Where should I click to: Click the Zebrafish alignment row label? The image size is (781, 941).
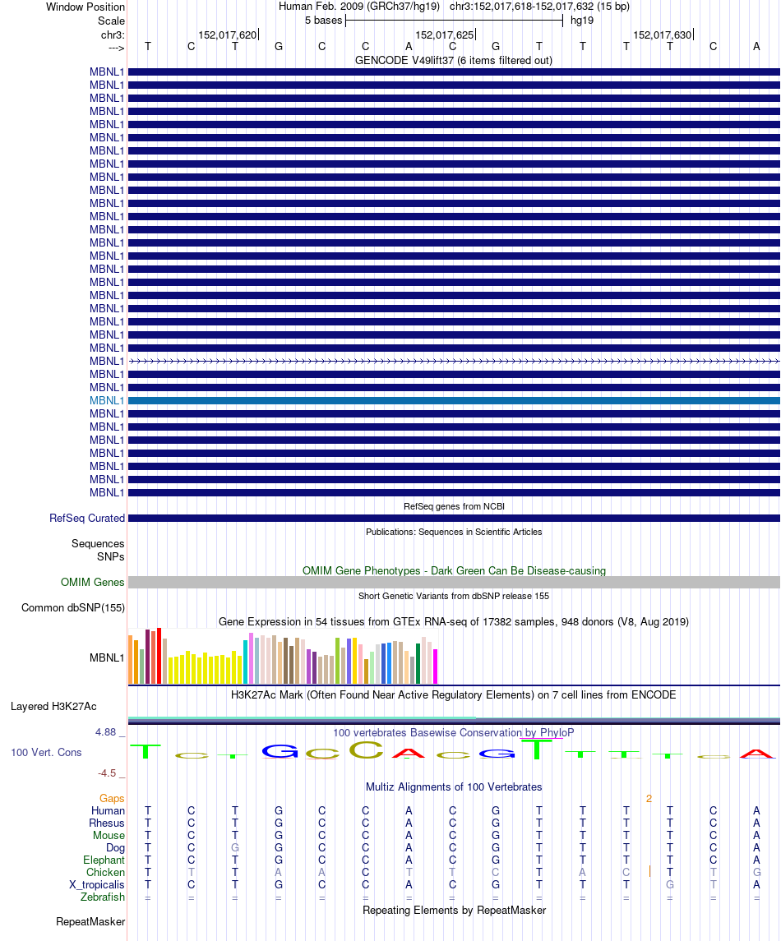[103, 897]
